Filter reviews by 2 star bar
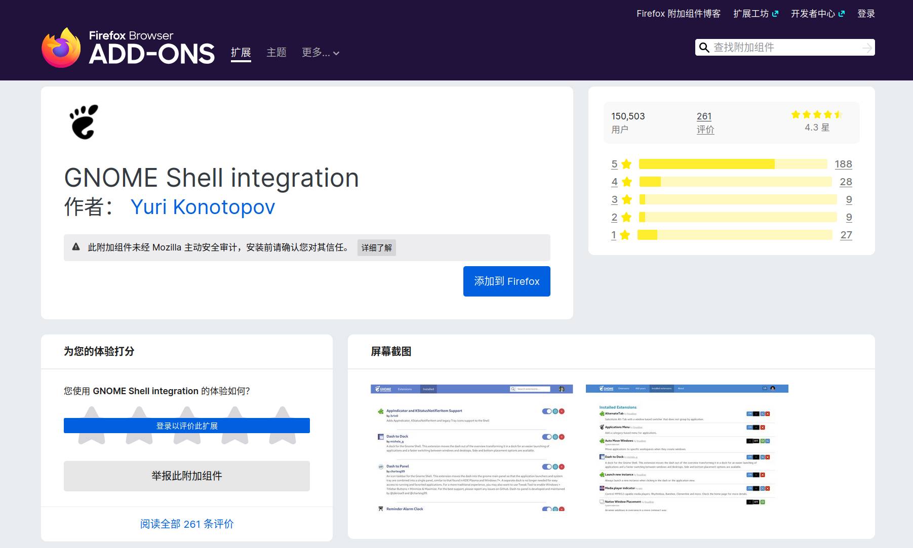The width and height of the screenshot is (913, 548). pos(738,217)
